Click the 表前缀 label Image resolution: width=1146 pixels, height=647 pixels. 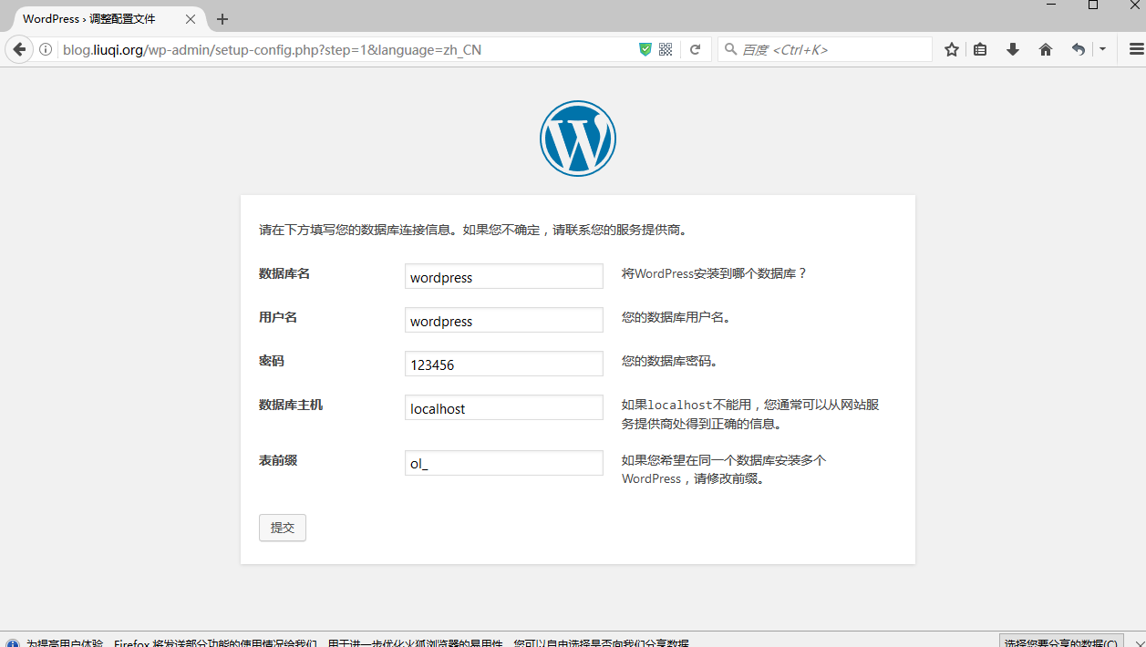[x=278, y=460]
